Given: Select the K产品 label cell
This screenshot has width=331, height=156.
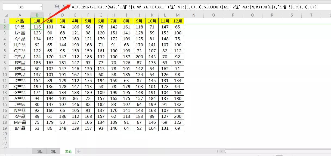Looking at the screenshot, I should tap(20, 39).
